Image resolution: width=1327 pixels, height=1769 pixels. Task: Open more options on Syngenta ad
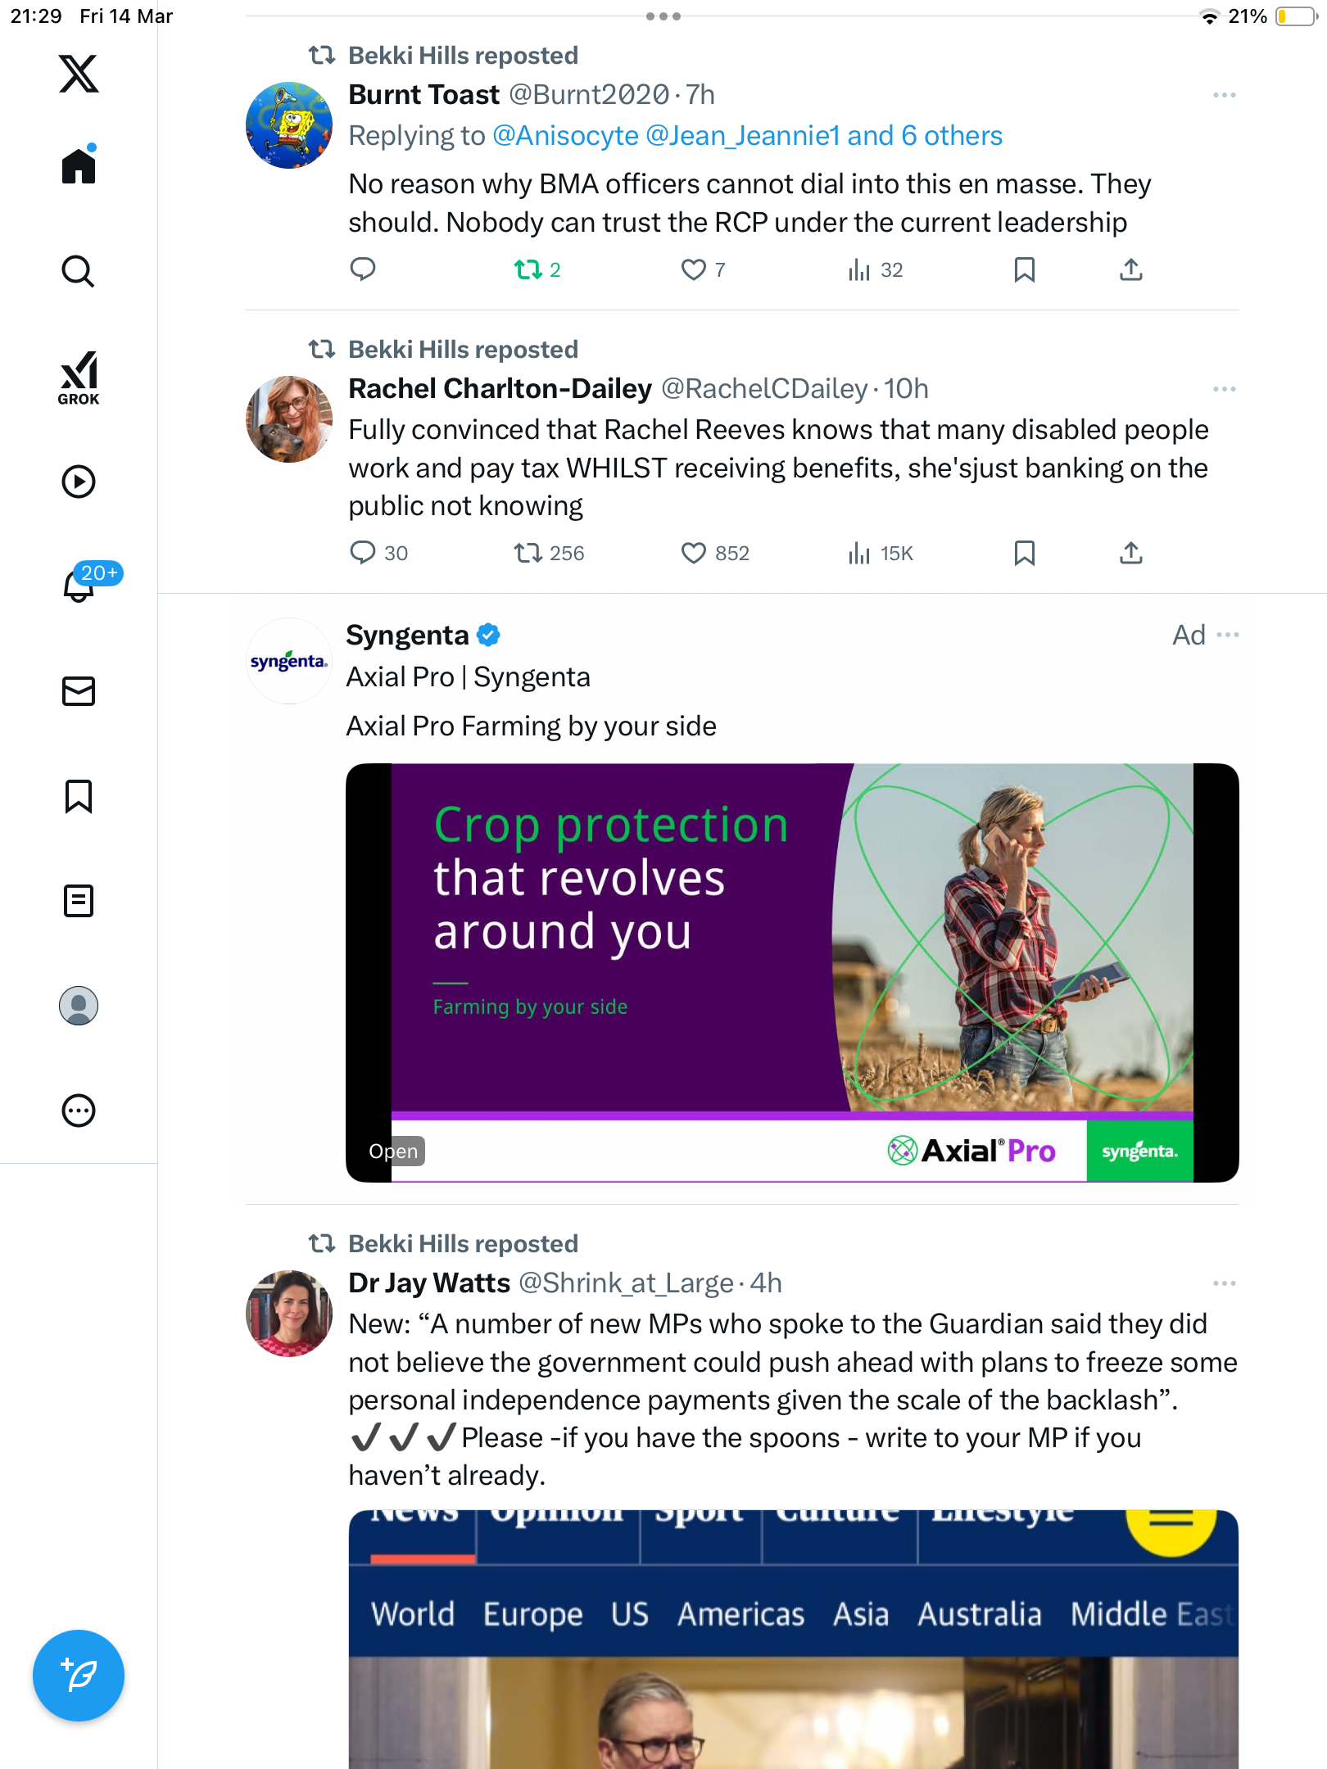(1228, 635)
